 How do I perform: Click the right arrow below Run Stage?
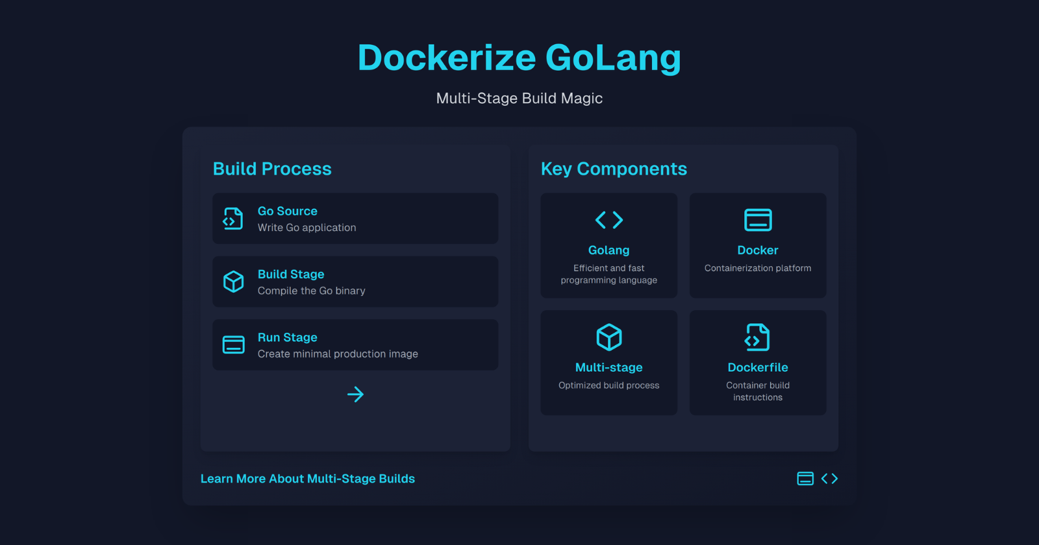tap(355, 394)
